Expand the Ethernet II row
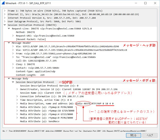Screen dimensions: 160x140 [5, 14]
